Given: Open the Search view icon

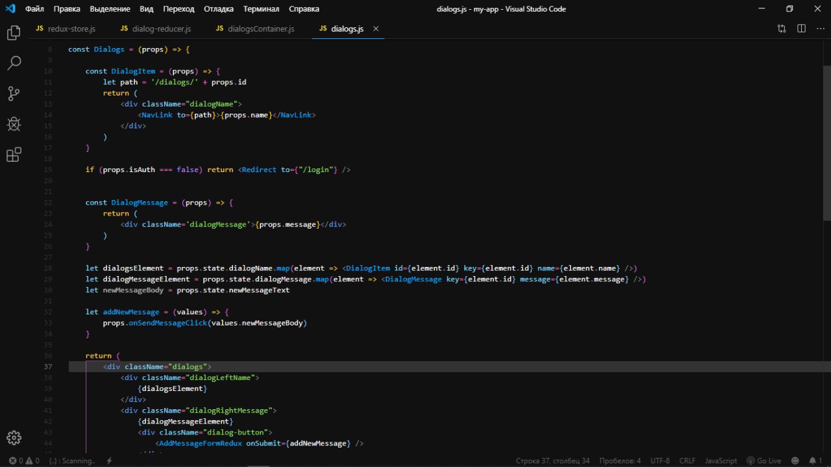Looking at the screenshot, I should (x=14, y=63).
